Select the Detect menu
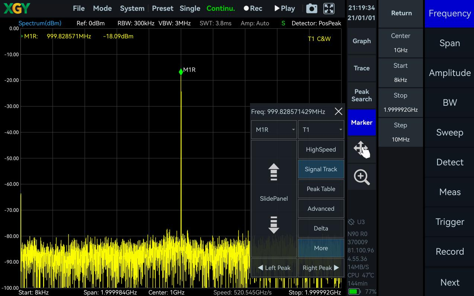This screenshot has width=474, height=296. click(x=449, y=162)
